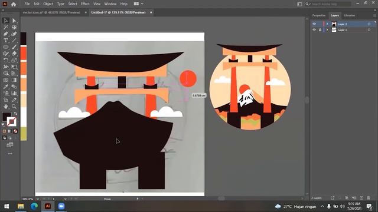Open the status bar arrow menu
378x212 pixels.
(138, 199)
